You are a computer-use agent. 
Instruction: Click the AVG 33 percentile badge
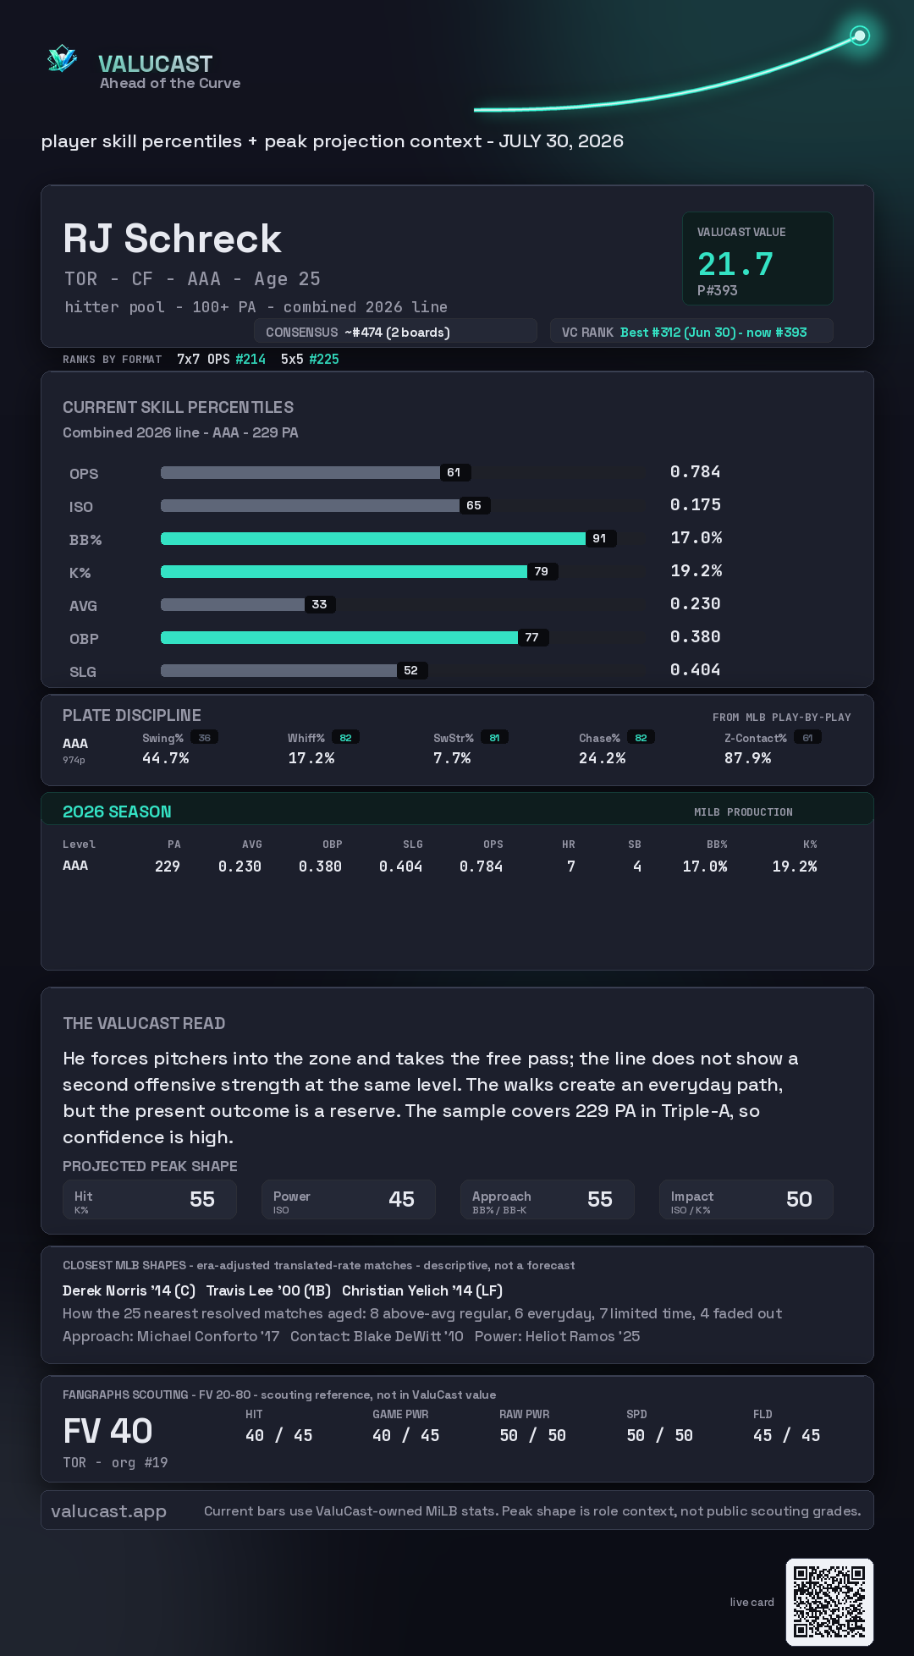(x=319, y=604)
